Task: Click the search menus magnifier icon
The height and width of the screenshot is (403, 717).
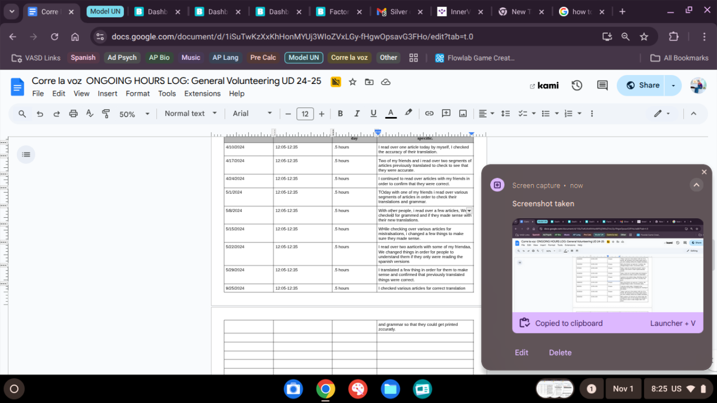Action: pyautogui.click(x=22, y=114)
